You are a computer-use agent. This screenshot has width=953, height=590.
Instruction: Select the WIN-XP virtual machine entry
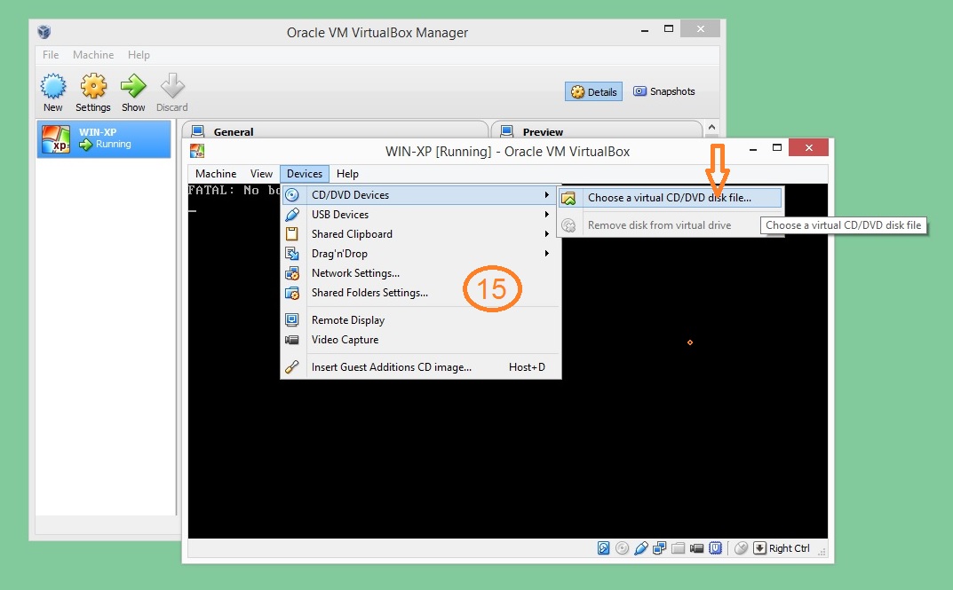tap(104, 138)
